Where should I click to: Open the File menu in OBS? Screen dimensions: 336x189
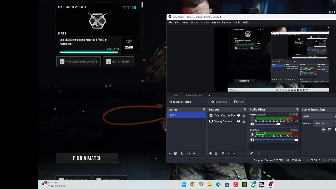tap(170, 23)
